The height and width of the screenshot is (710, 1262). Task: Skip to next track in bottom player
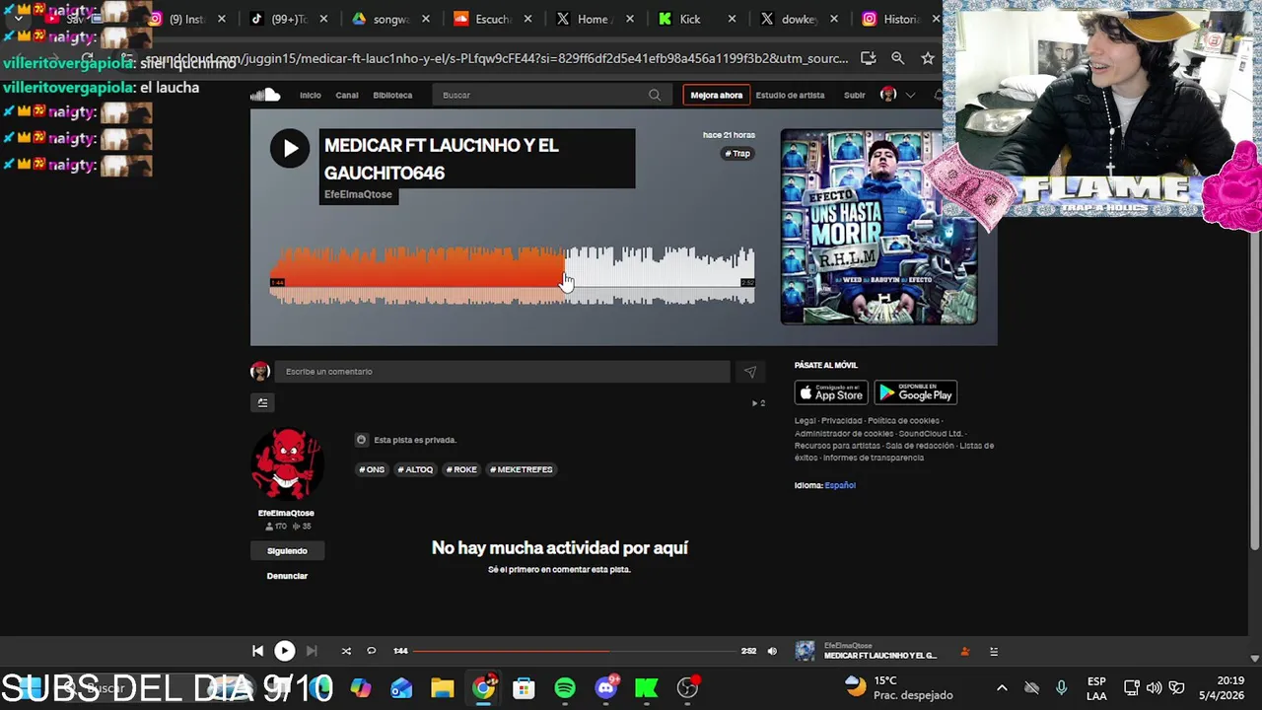[312, 651]
